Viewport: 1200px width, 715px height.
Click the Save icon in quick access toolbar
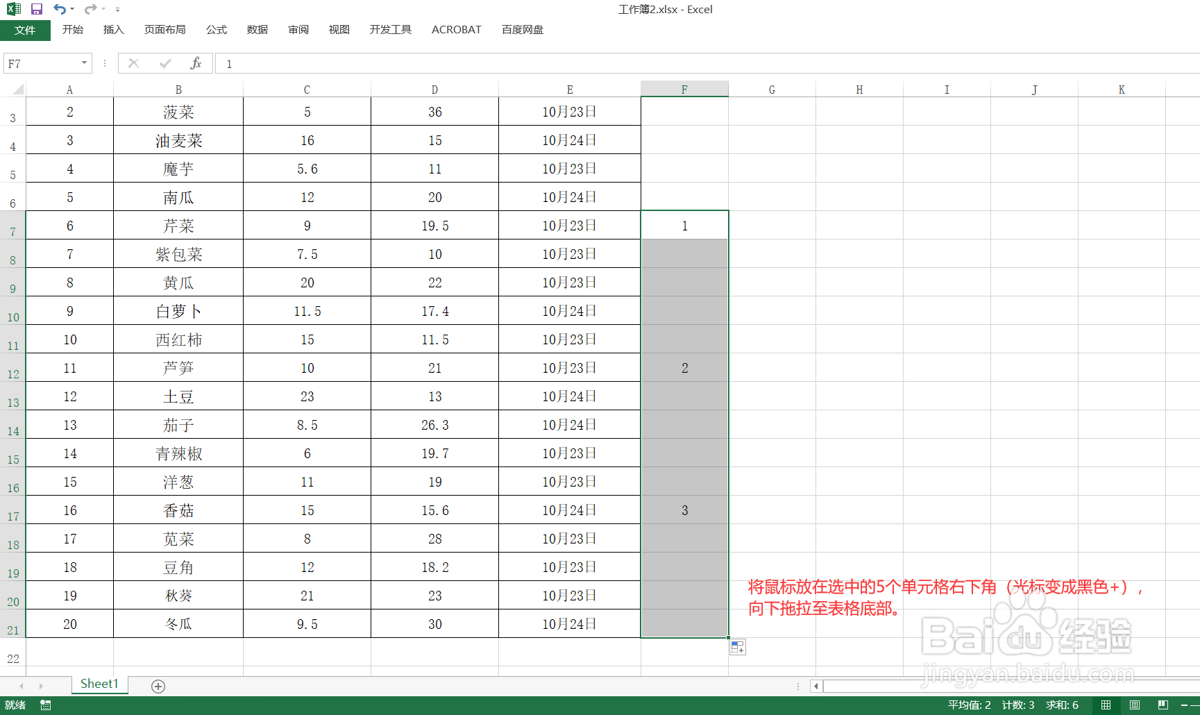(x=37, y=9)
